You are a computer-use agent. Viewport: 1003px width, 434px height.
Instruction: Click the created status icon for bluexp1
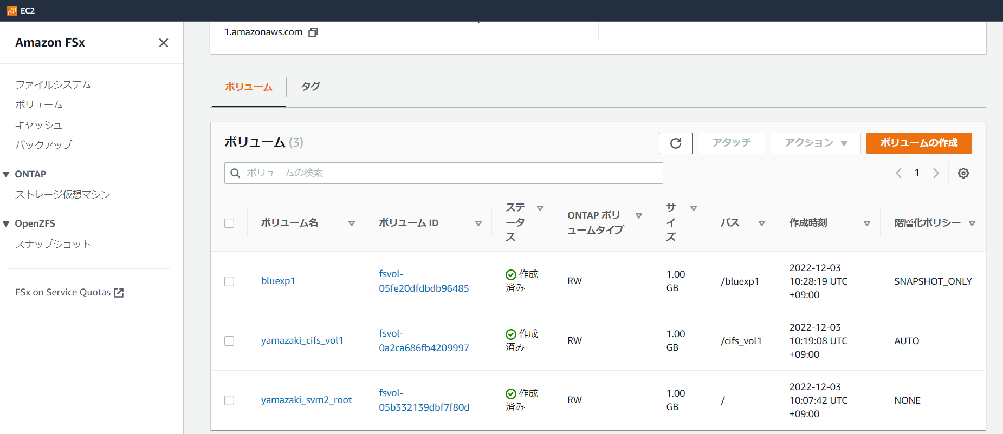[x=511, y=274]
